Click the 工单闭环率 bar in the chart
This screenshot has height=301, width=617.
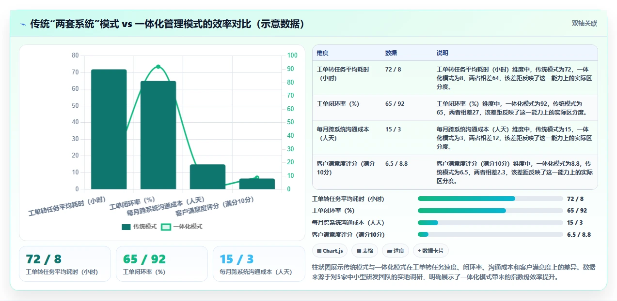(158, 135)
